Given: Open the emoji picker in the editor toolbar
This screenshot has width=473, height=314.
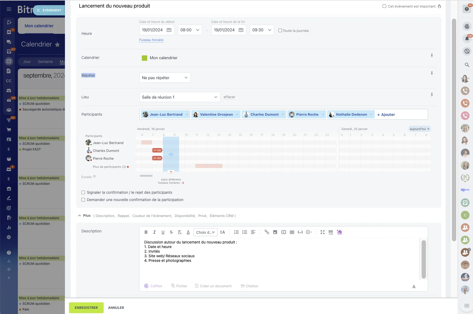Looking at the screenshot, I should (309, 232).
